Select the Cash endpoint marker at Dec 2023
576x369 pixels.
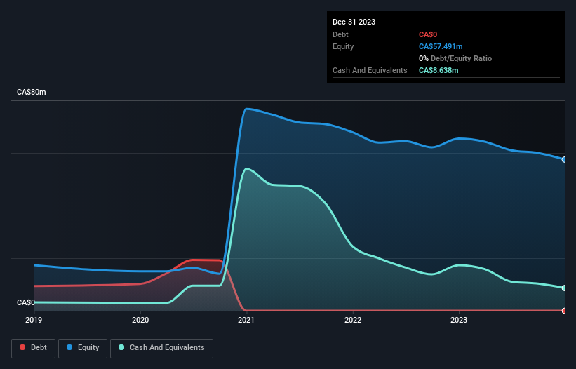click(x=564, y=288)
